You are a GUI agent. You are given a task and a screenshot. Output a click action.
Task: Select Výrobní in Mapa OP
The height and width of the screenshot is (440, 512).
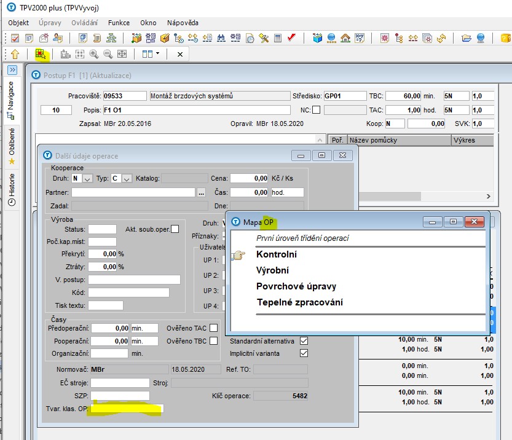click(272, 270)
